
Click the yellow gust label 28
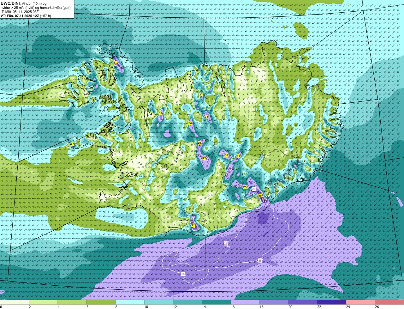[x=206, y=117]
